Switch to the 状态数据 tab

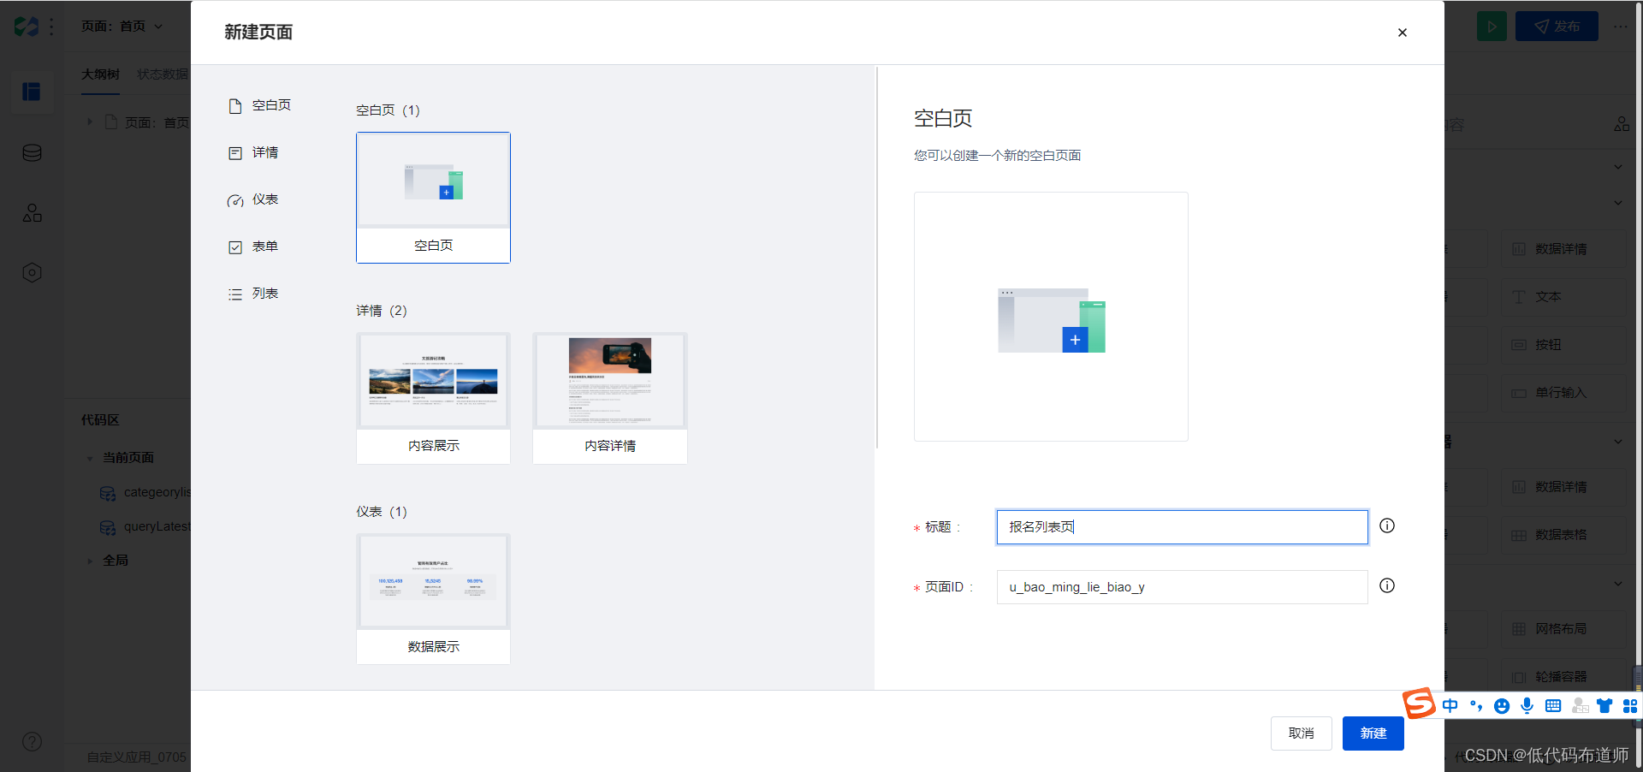163,74
